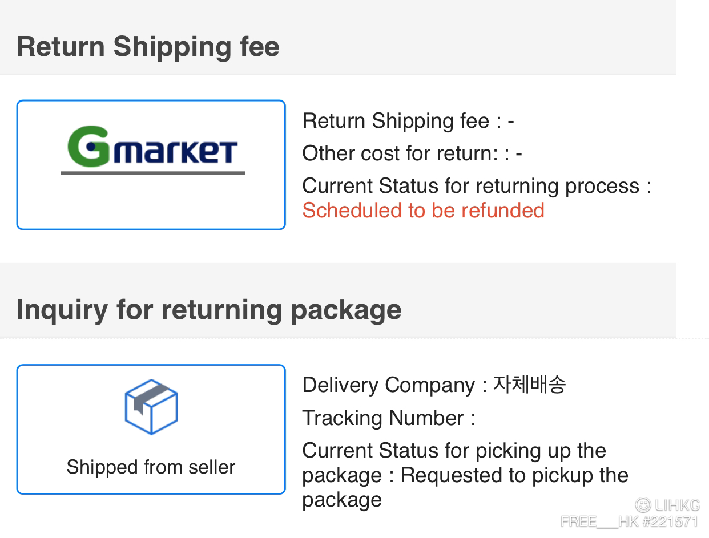Click the Requested to pickup the package status

coord(465,487)
